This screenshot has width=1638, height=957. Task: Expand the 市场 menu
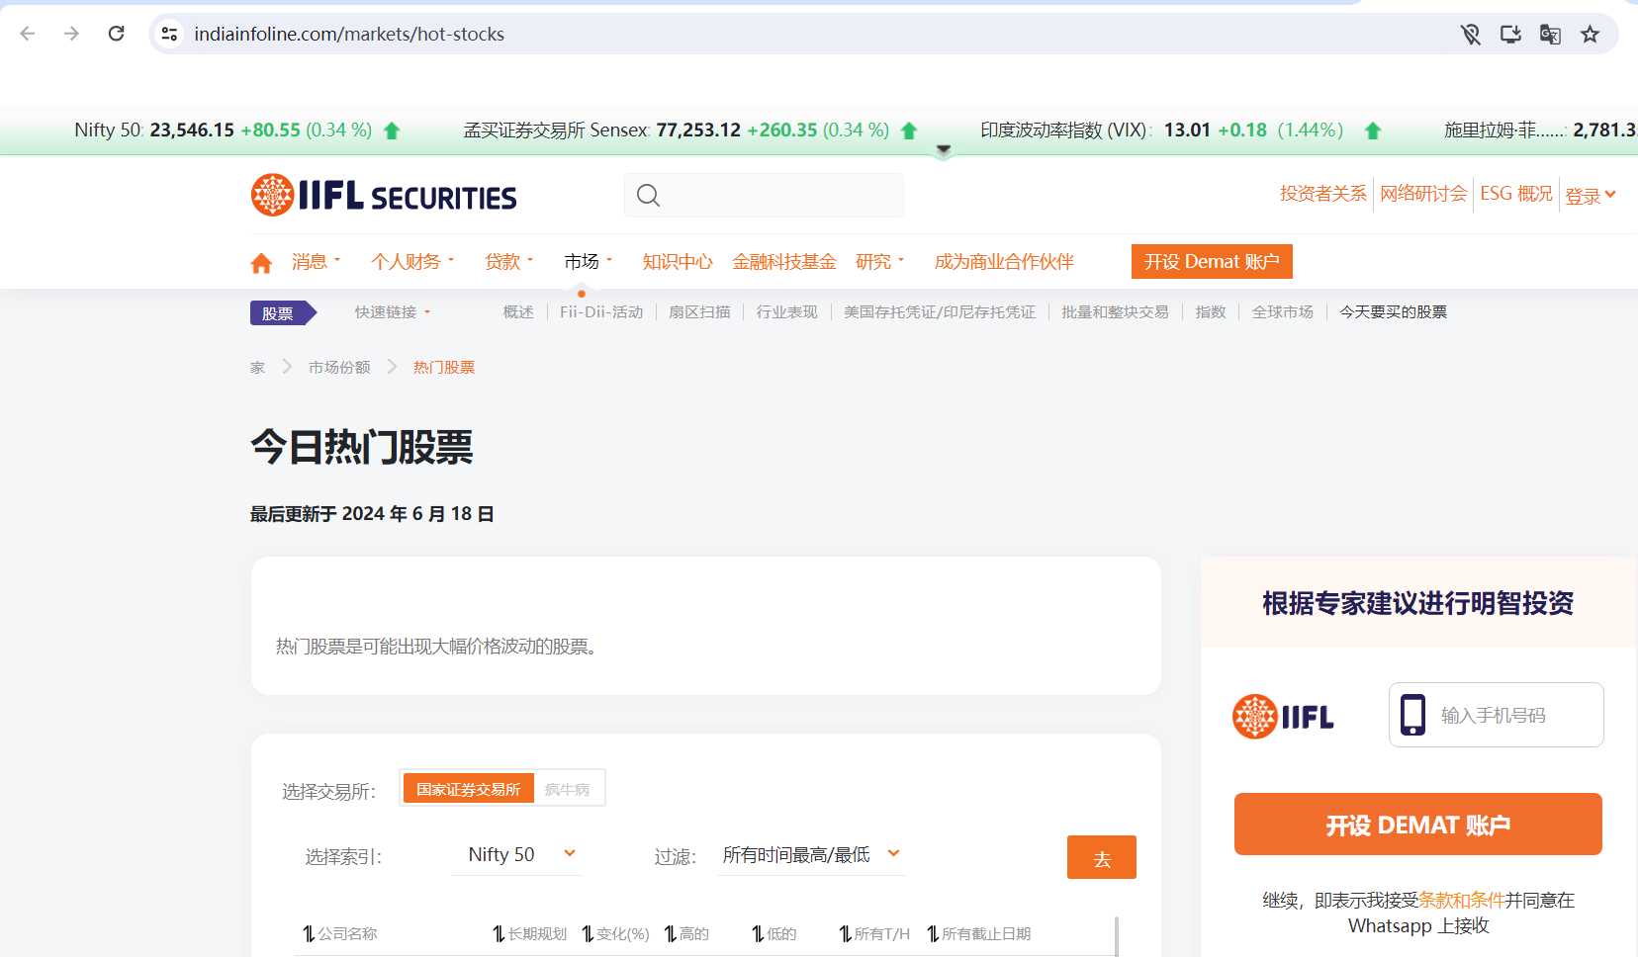[x=589, y=261]
